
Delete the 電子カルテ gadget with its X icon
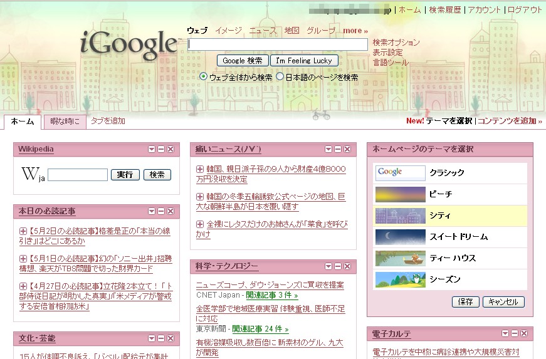(x=524, y=333)
